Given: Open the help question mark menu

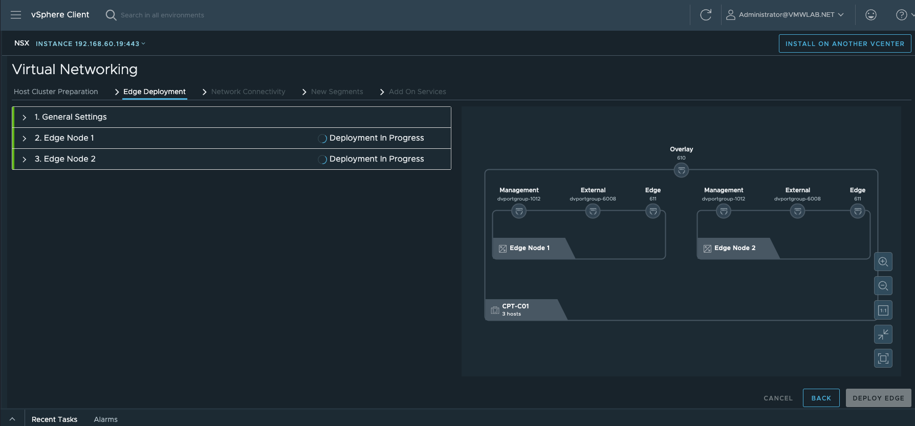Looking at the screenshot, I should coord(902,15).
